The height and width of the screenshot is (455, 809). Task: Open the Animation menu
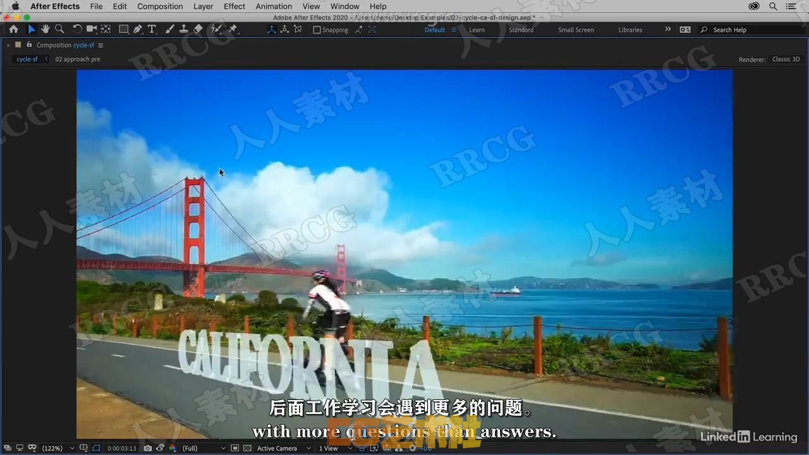pos(274,6)
